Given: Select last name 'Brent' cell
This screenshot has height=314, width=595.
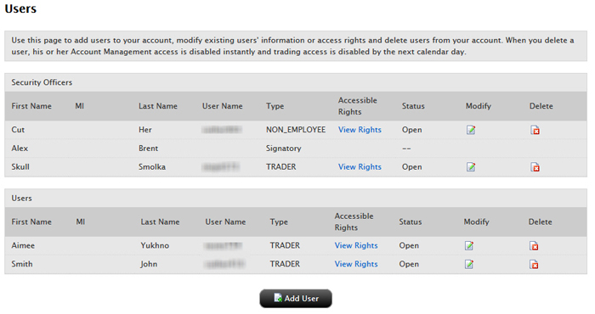Looking at the screenshot, I should coord(148,149).
